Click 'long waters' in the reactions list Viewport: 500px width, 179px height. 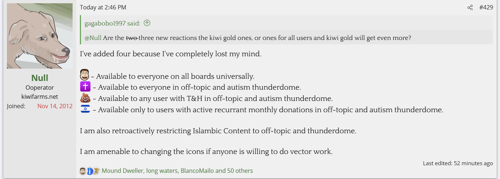(x=162, y=171)
